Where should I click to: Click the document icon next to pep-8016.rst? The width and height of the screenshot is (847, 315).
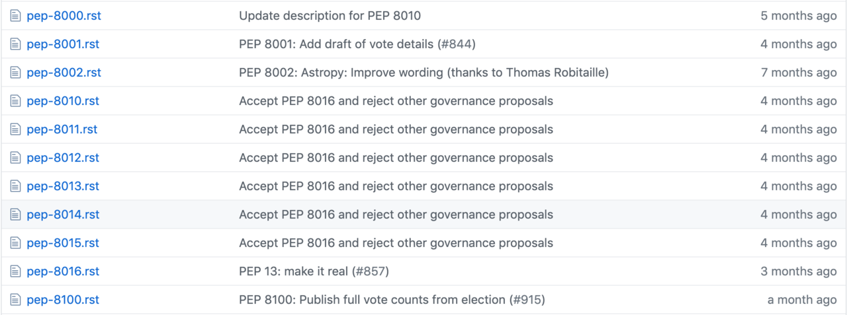(16, 271)
